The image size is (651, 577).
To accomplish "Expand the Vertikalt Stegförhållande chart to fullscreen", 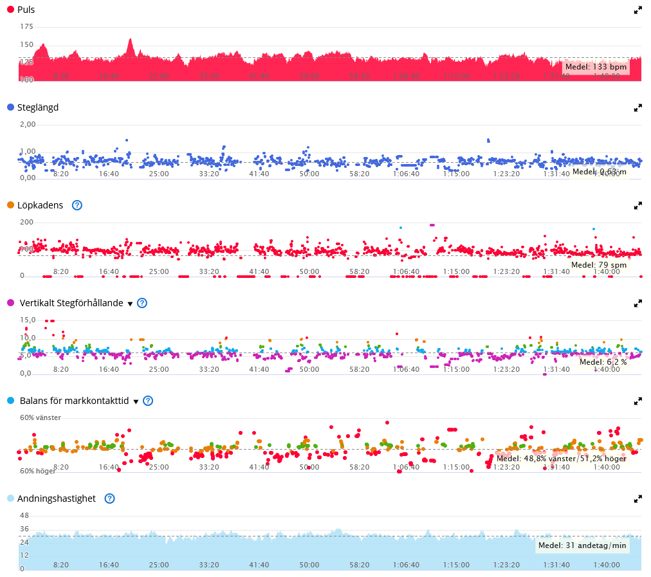I will point(637,304).
